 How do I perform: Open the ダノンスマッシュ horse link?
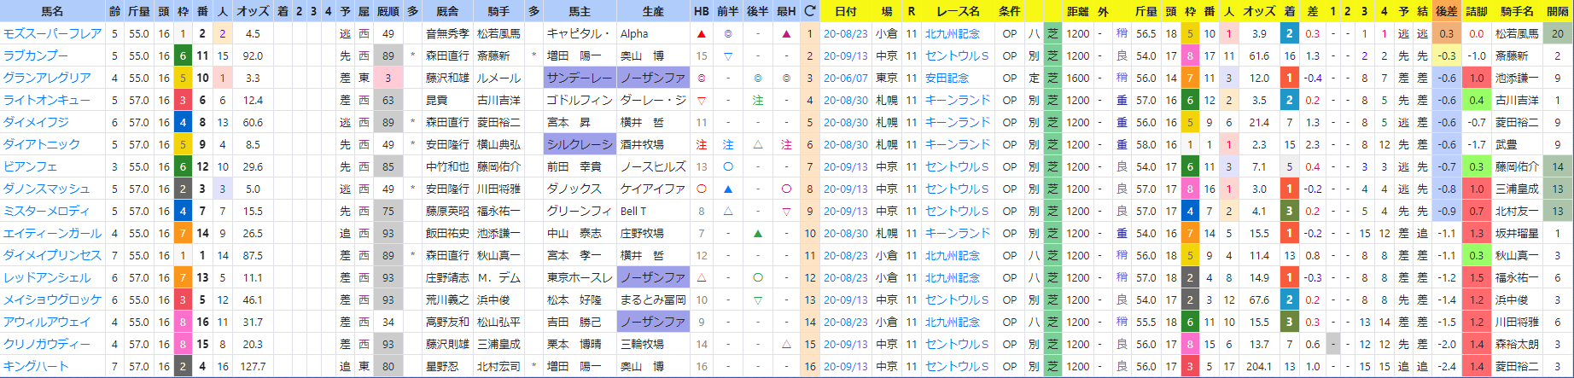pyautogui.click(x=46, y=189)
